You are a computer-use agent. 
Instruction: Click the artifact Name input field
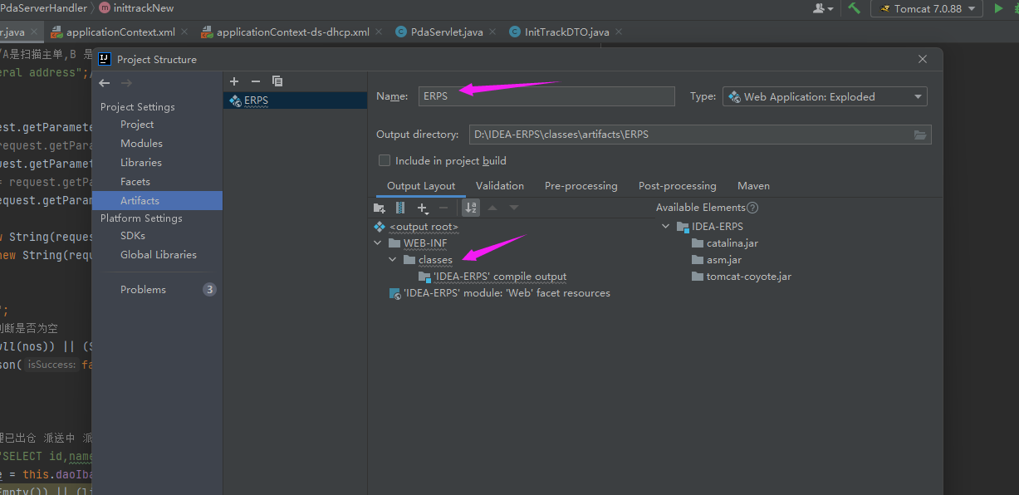tap(546, 96)
